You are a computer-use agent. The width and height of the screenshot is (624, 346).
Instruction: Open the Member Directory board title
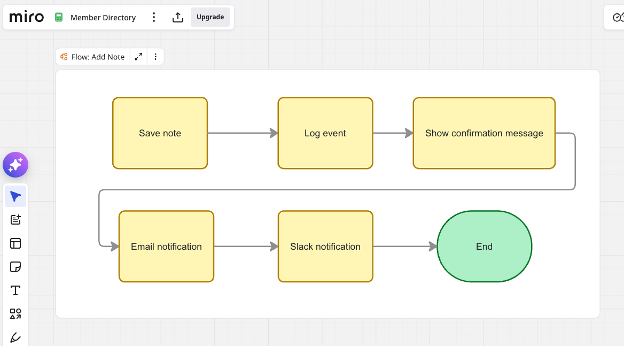pyautogui.click(x=103, y=18)
